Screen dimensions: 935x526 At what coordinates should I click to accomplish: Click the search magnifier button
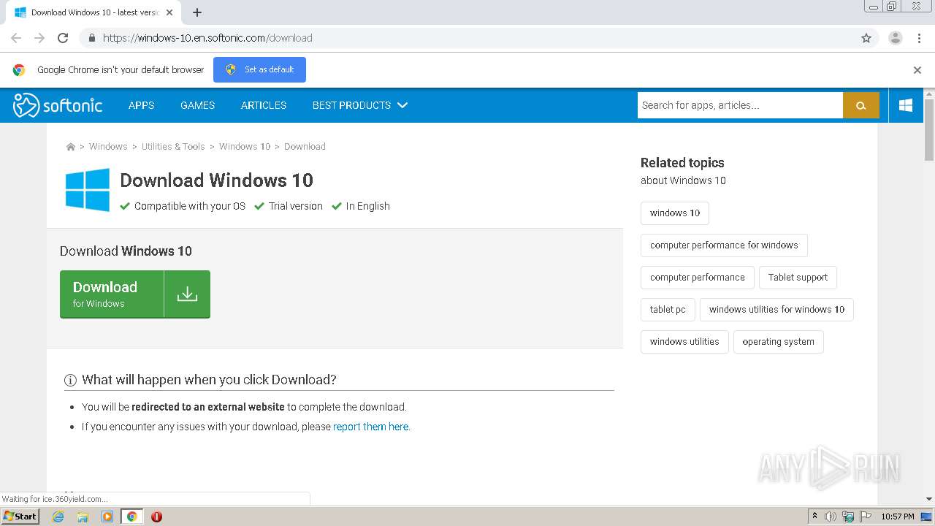(x=861, y=105)
